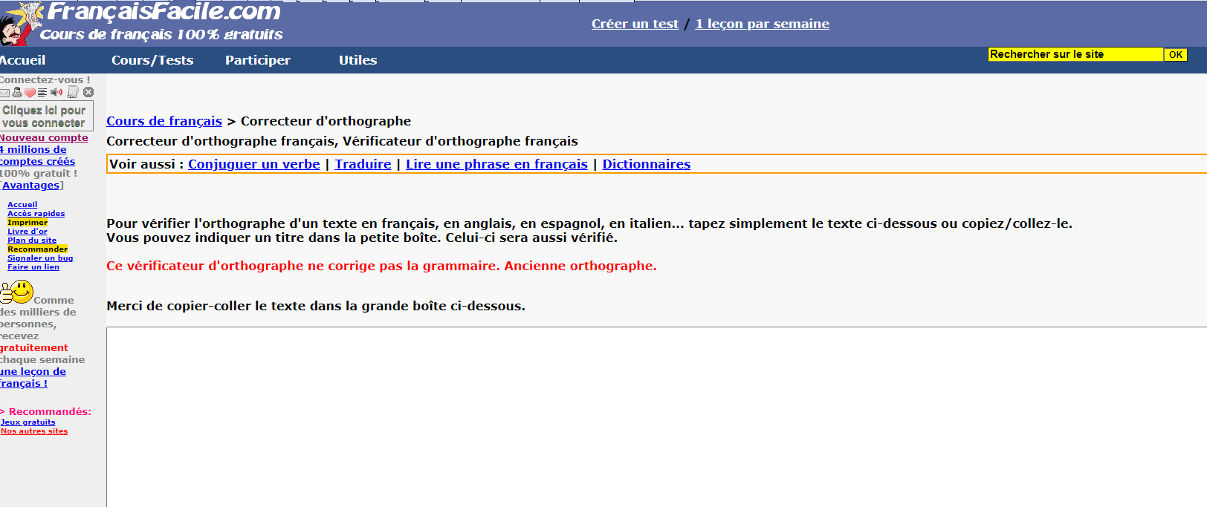Click the envelope messages icon

click(x=4, y=93)
